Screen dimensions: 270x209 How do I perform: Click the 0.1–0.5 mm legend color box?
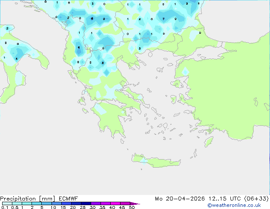click(7, 203)
